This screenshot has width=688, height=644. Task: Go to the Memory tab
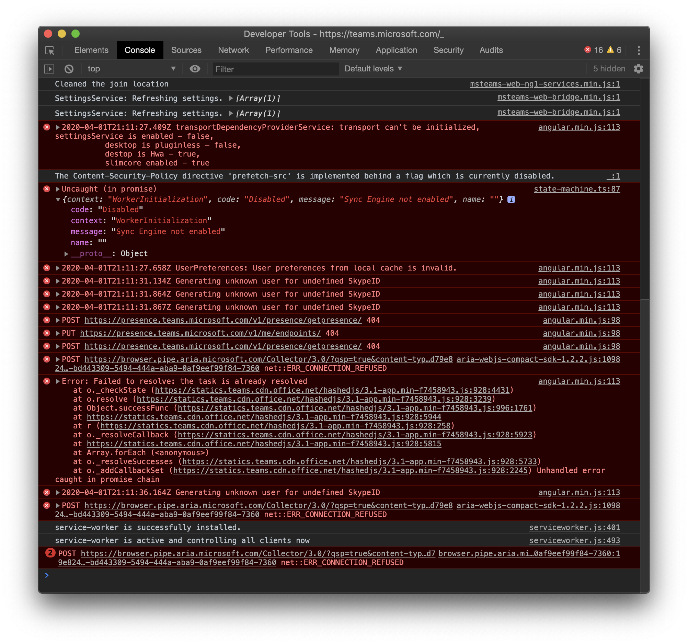(344, 50)
